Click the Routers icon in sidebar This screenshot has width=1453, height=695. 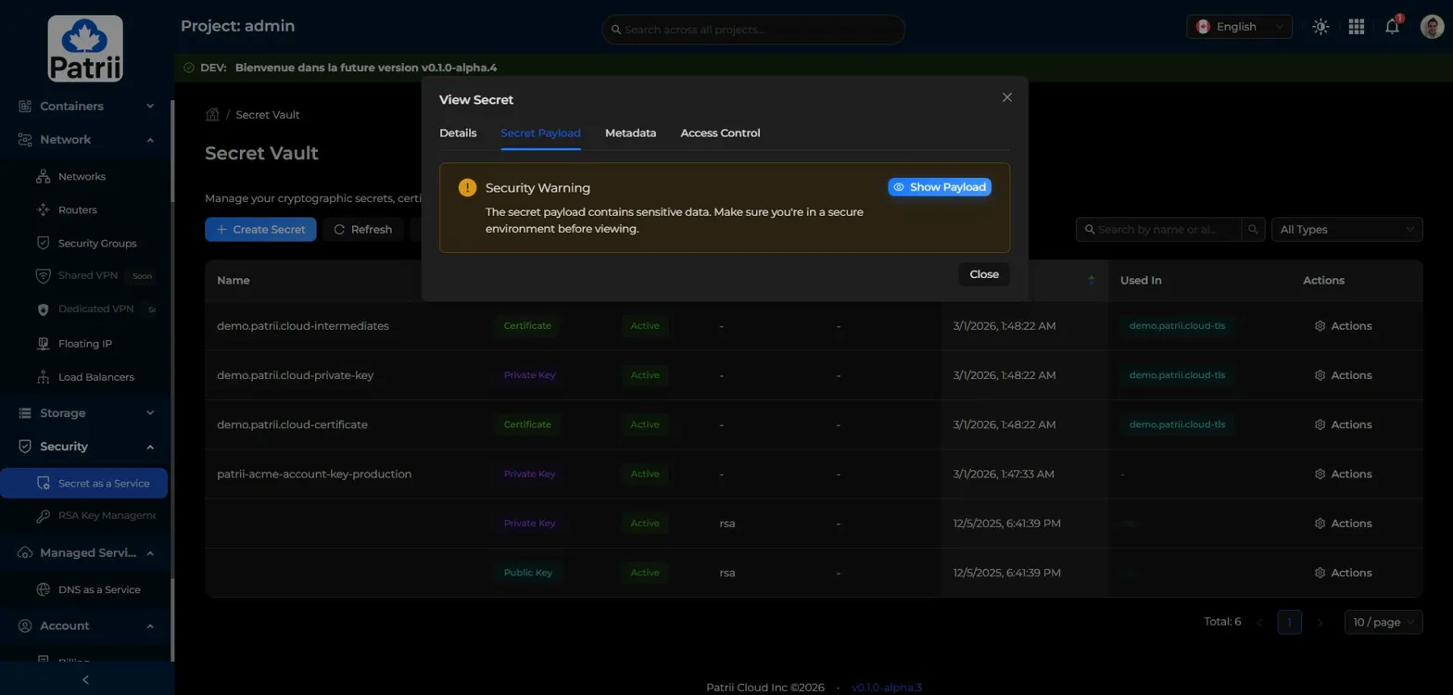43,209
